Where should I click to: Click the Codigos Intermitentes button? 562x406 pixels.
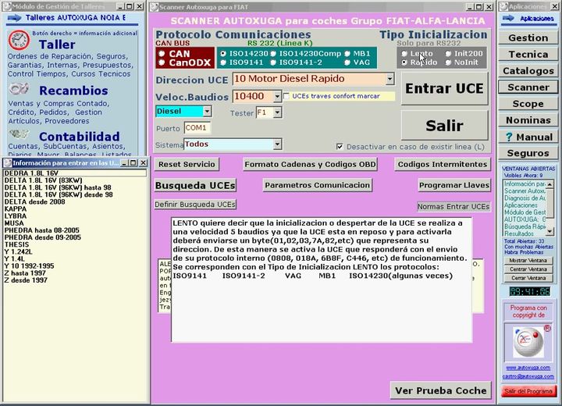443,164
